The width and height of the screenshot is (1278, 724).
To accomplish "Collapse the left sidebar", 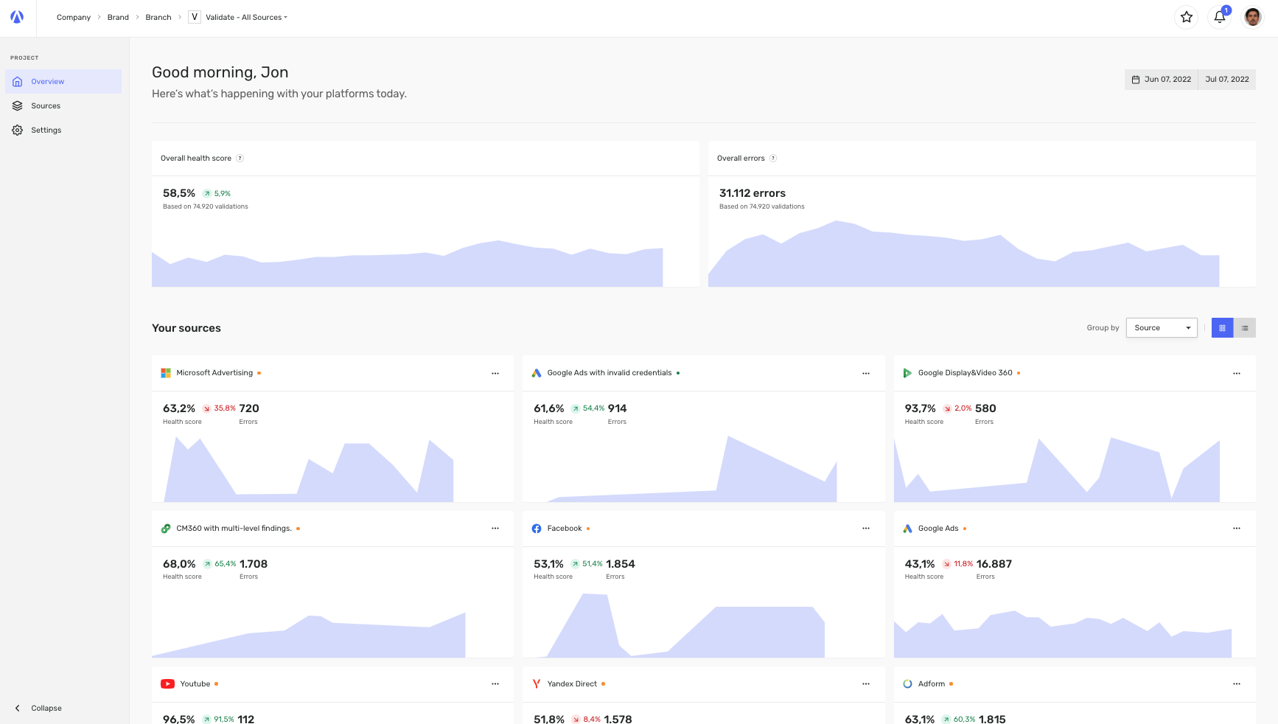I will coord(38,708).
